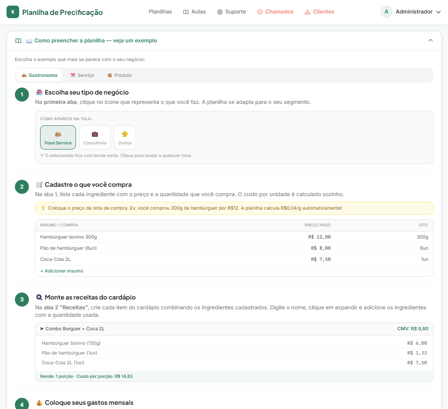The image size is (448, 409).
Task: Click the 'CMV: R$ 9,80' value
Action: [413, 329]
